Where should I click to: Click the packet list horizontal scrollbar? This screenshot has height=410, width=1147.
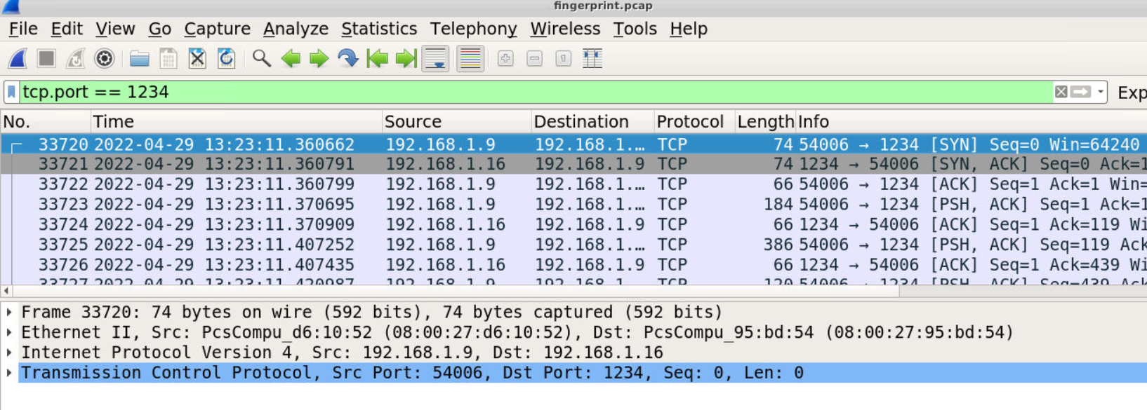456,291
